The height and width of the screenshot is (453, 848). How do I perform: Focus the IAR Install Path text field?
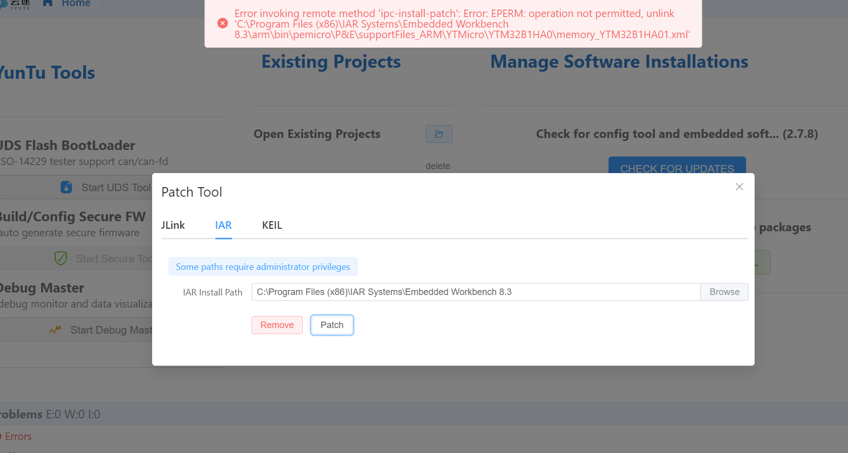[475, 292]
